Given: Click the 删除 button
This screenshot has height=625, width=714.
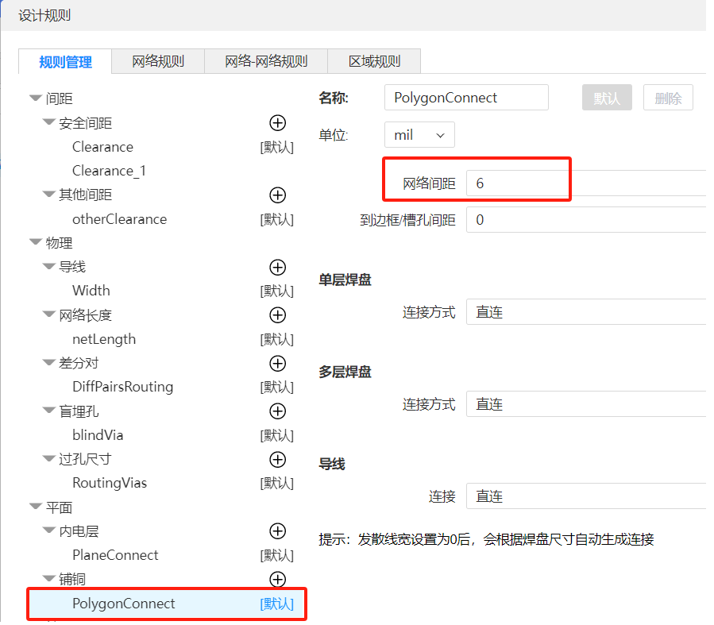Looking at the screenshot, I should (x=668, y=98).
